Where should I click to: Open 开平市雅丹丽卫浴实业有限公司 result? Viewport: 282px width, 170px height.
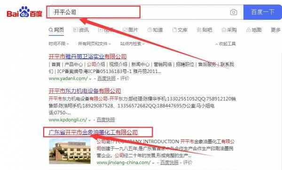[87, 57]
